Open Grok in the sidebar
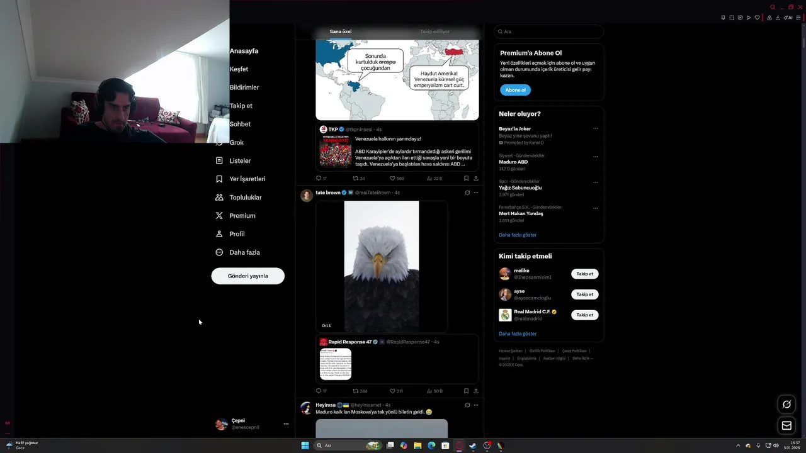Viewport: 806px width, 453px height. pyautogui.click(x=236, y=142)
